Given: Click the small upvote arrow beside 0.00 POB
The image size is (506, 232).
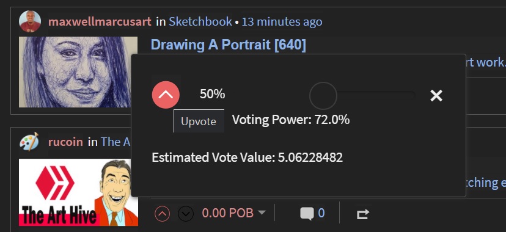Looking at the screenshot, I should point(163,213).
